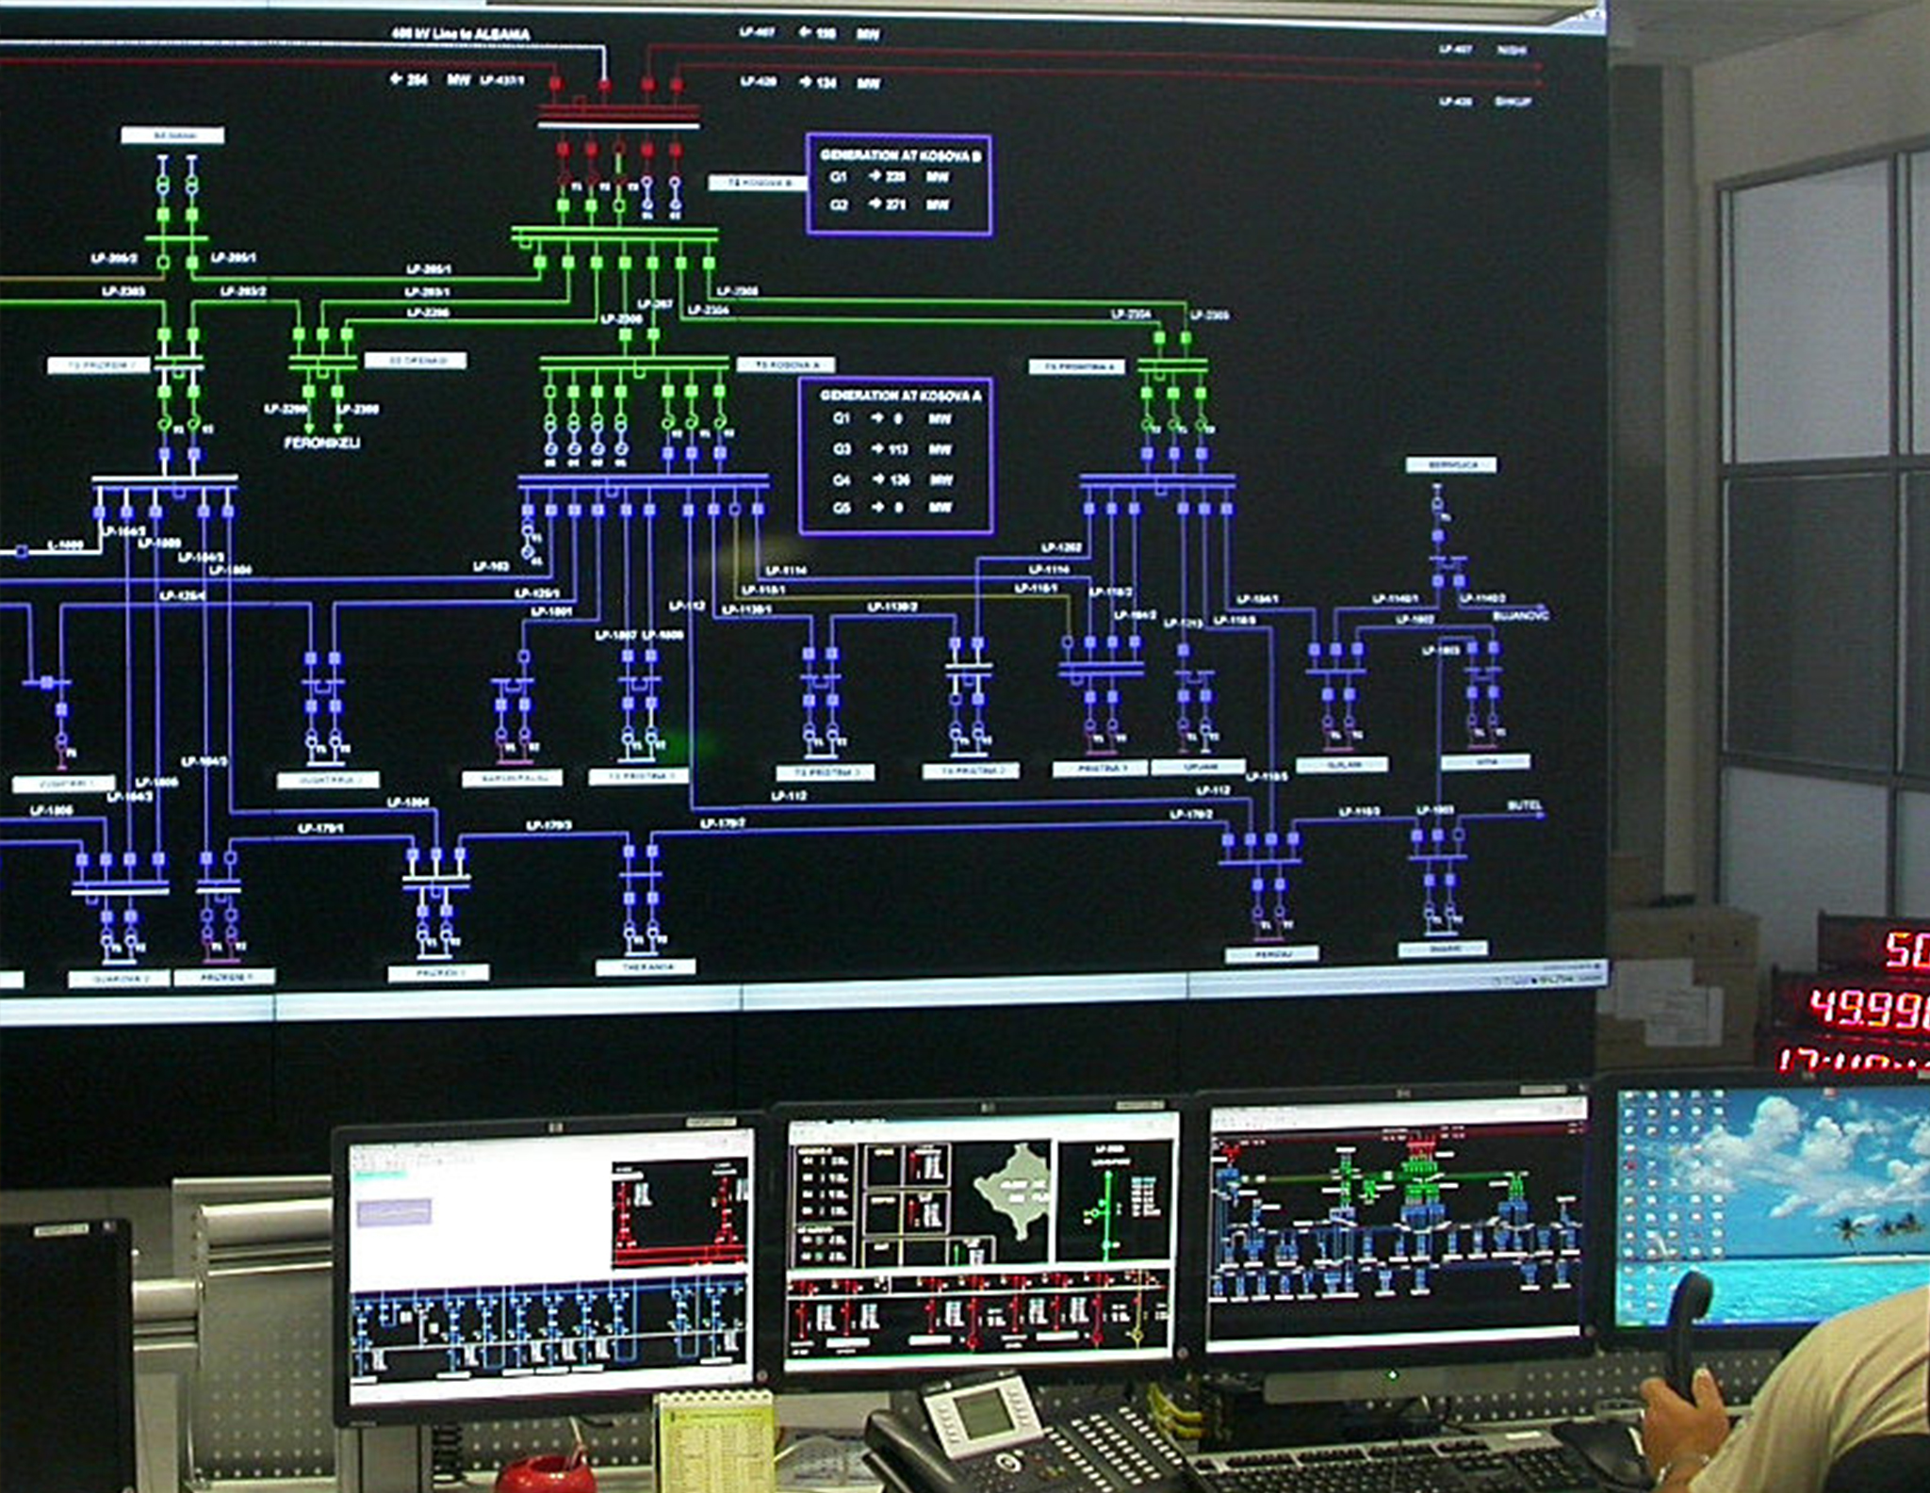Open GJAKOVA 2 station label
This screenshot has width=1930, height=1493.
[x=119, y=979]
